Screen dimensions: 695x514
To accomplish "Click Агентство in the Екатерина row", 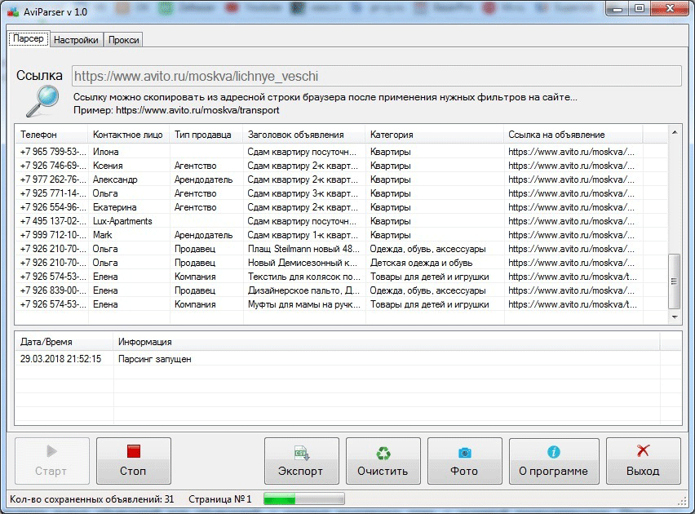I will (196, 207).
